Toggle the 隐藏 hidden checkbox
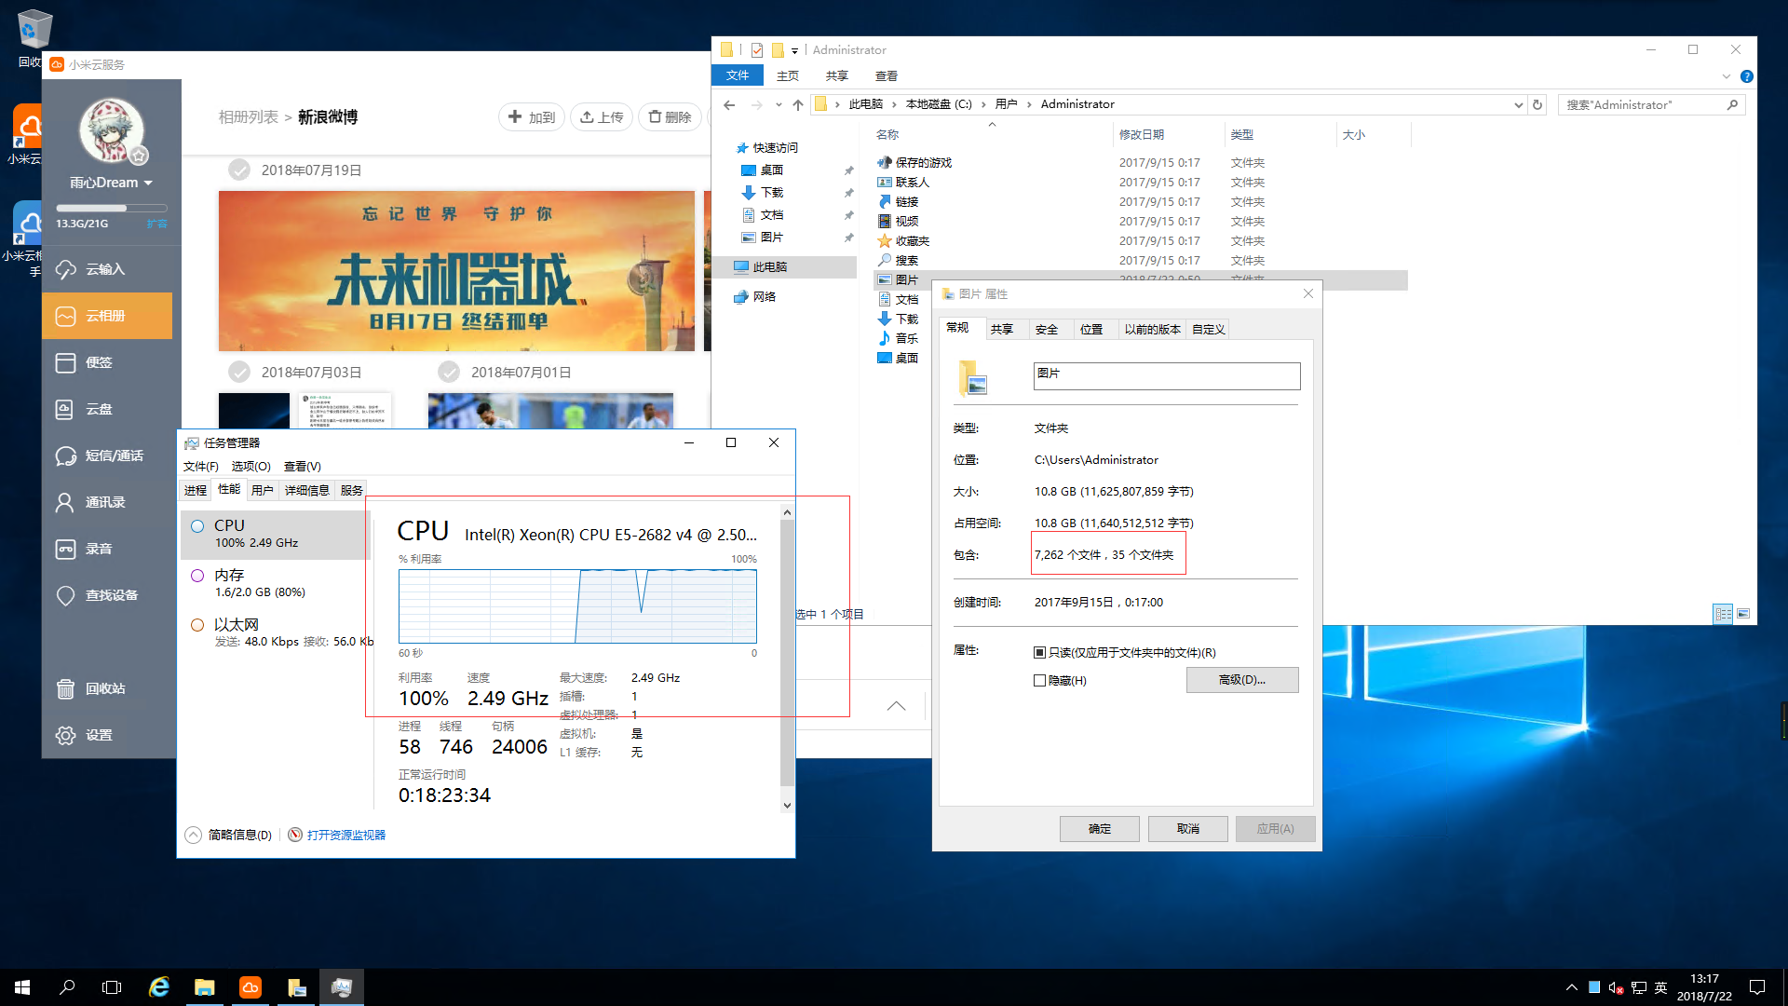The height and width of the screenshot is (1006, 1788). tap(1040, 680)
